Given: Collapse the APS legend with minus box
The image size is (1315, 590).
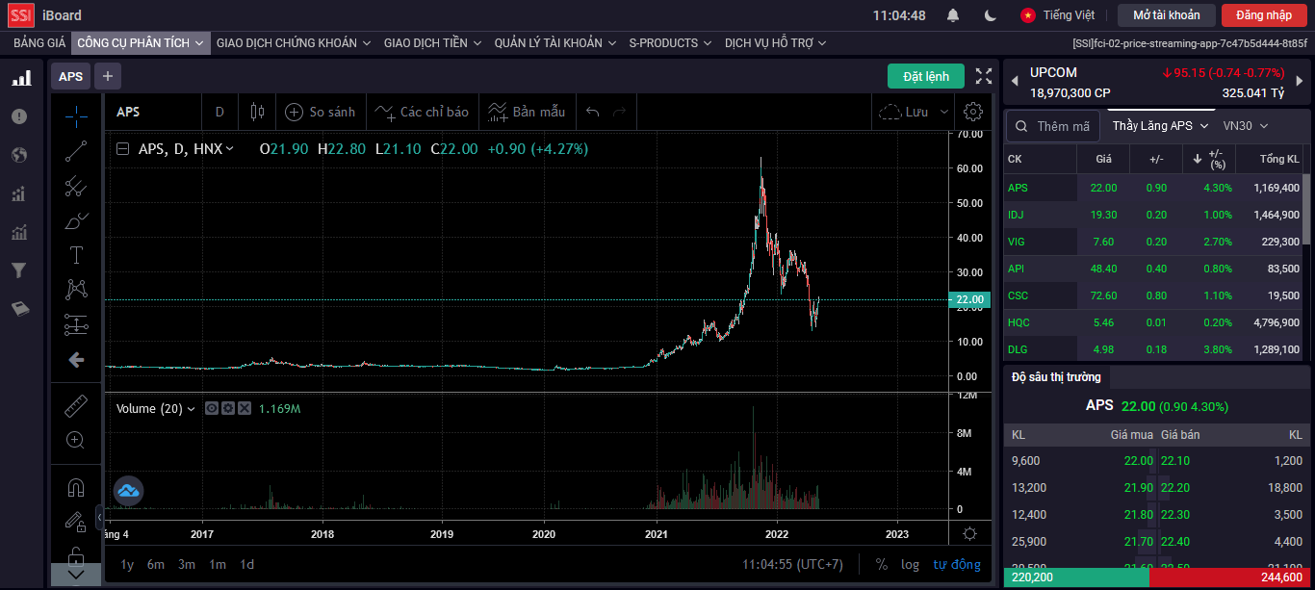Looking at the screenshot, I should [x=122, y=149].
